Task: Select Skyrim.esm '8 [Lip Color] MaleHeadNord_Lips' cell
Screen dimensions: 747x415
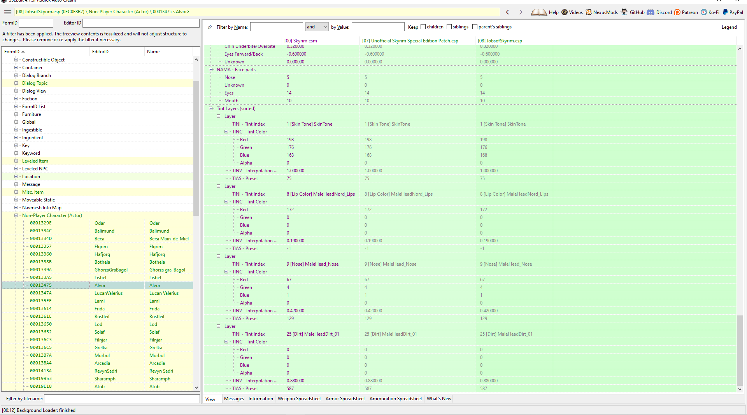Action: pos(321,194)
